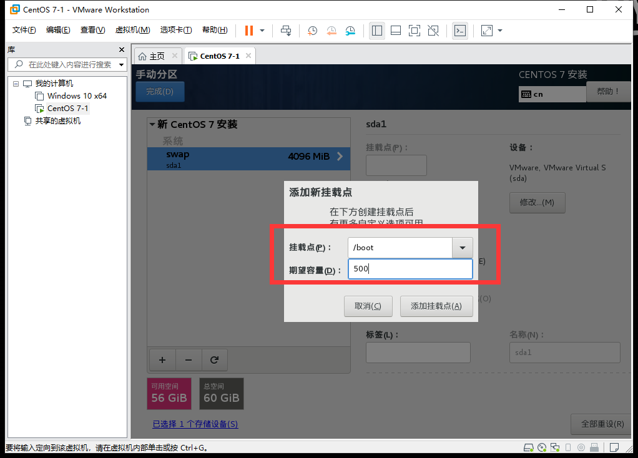
Task: Click the swap row chevron arrow
Action: coord(340,157)
